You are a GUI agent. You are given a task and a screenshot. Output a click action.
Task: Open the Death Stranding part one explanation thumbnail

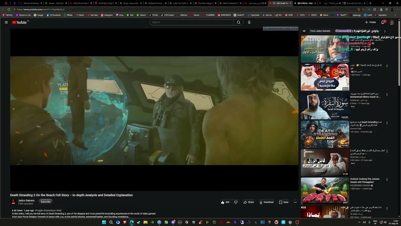(325, 49)
